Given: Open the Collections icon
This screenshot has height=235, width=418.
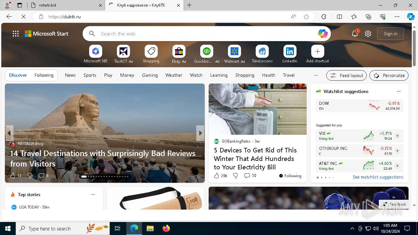Looking at the screenshot, I should coord(368,17).
